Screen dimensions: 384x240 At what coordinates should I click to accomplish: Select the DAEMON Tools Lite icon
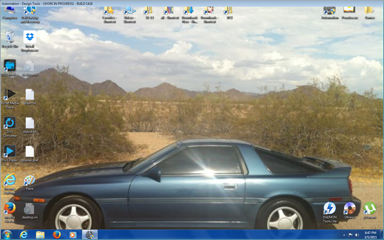click(x=330, y=209)
